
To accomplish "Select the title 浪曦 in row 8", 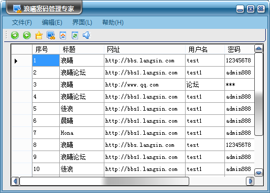I will (x=82, y=145).
